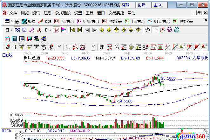
Task: Click the red fan lines icon
Action: (75, 47)
